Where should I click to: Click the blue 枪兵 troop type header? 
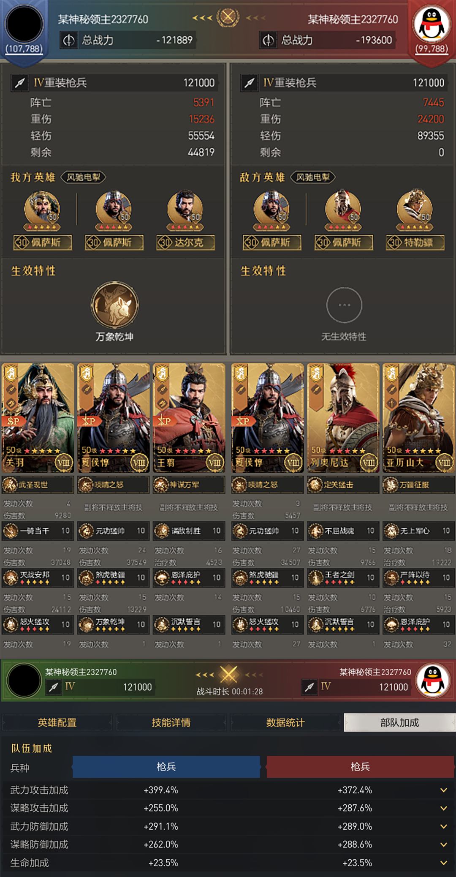click(x=166, y=767)
